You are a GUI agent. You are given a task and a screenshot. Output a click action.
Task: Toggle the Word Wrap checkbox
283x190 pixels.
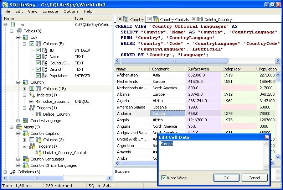click(x=164, y=178)
